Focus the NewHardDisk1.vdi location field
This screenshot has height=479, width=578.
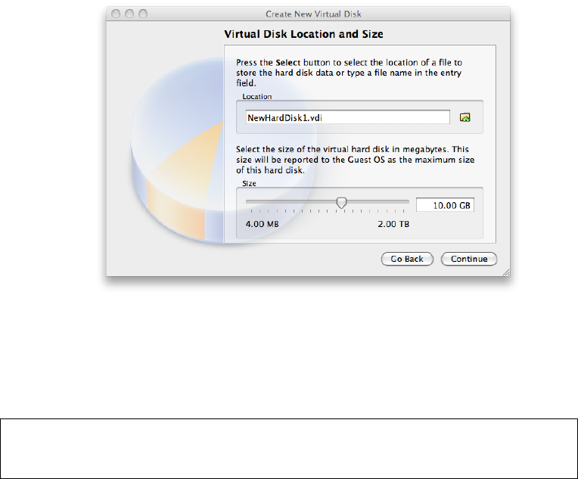pos(348,117)
